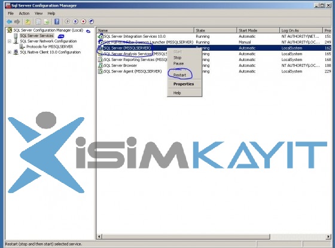Click the Stop Service toolbar icon

[84, 22]
